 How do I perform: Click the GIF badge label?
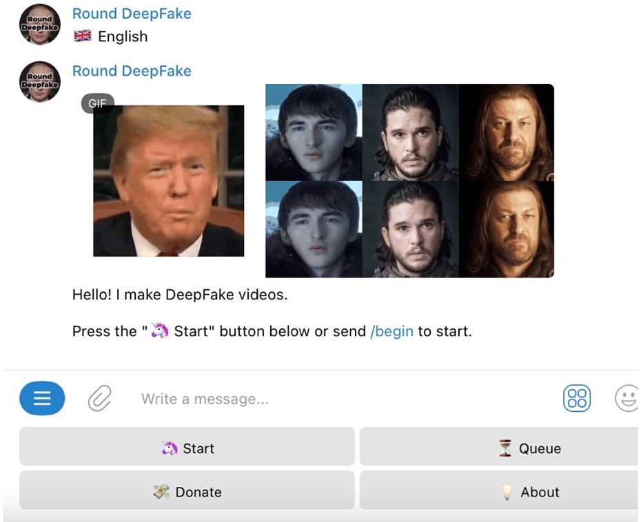(x=98, y=103)
